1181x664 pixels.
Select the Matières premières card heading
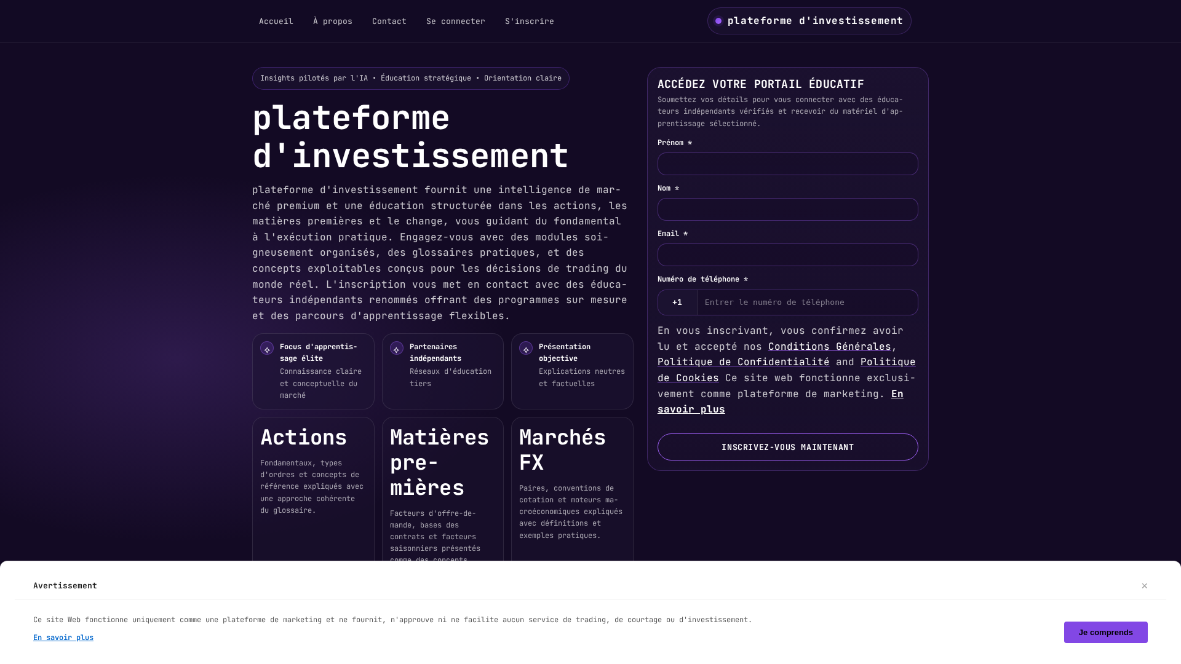point(439,462)
